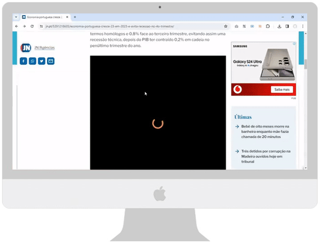Click the Saiba mais ad button
Screen dimensions: 320x243
tap(282, 89)
